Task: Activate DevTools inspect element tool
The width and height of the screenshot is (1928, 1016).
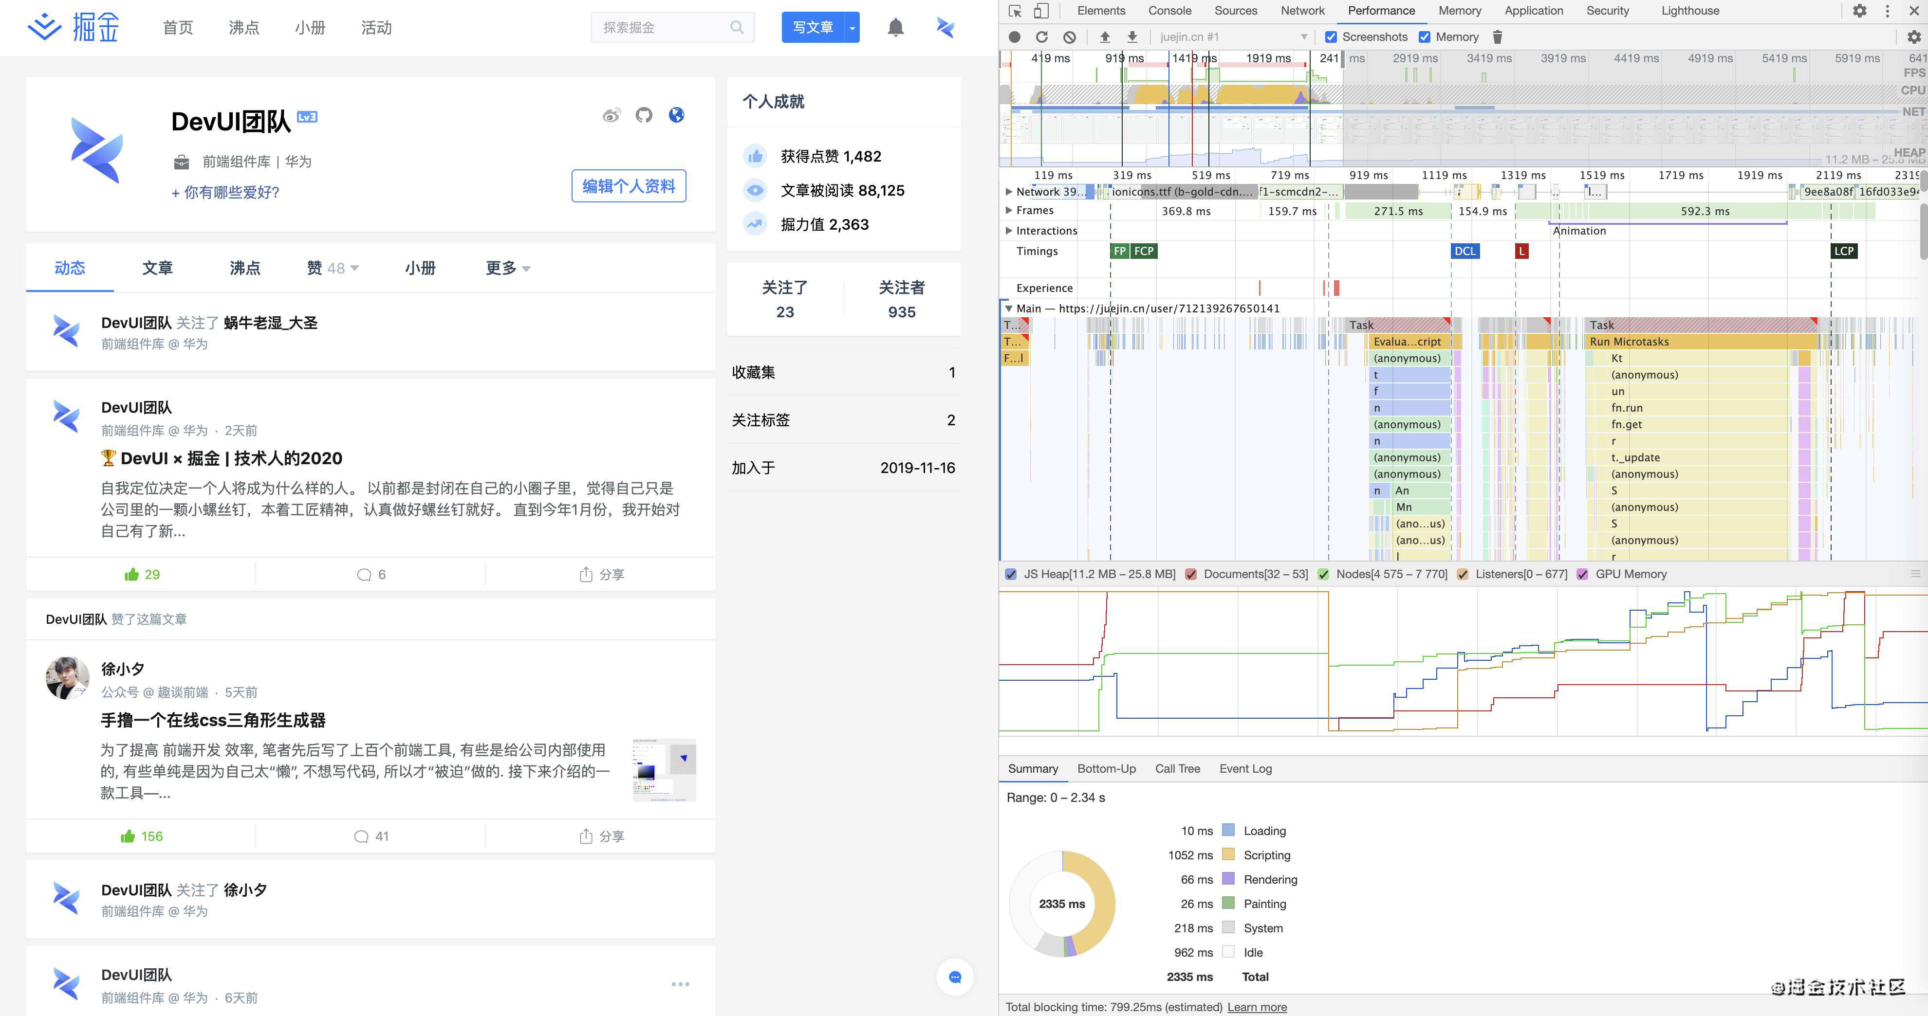Action: 1015,11
